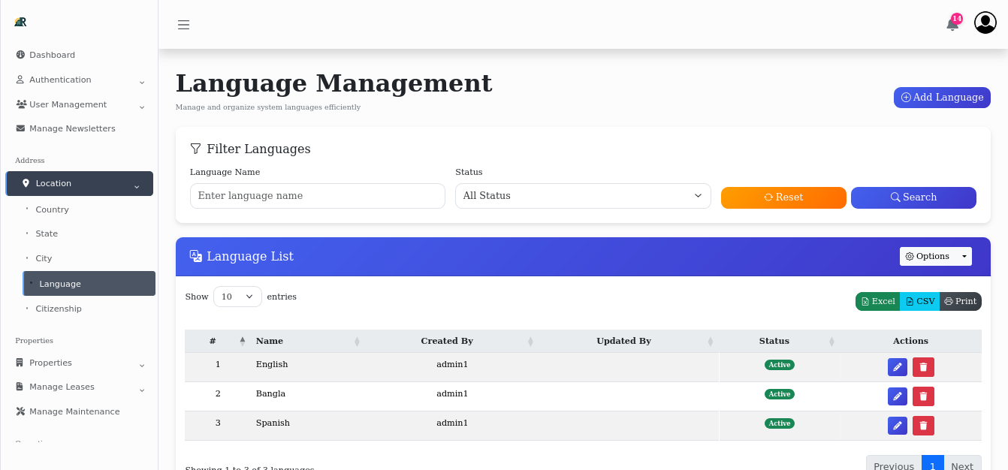This screenshot has height=470, width=1008.
Task: Expand the Options dropdown in Language List header
Action: tap(935, 256)
